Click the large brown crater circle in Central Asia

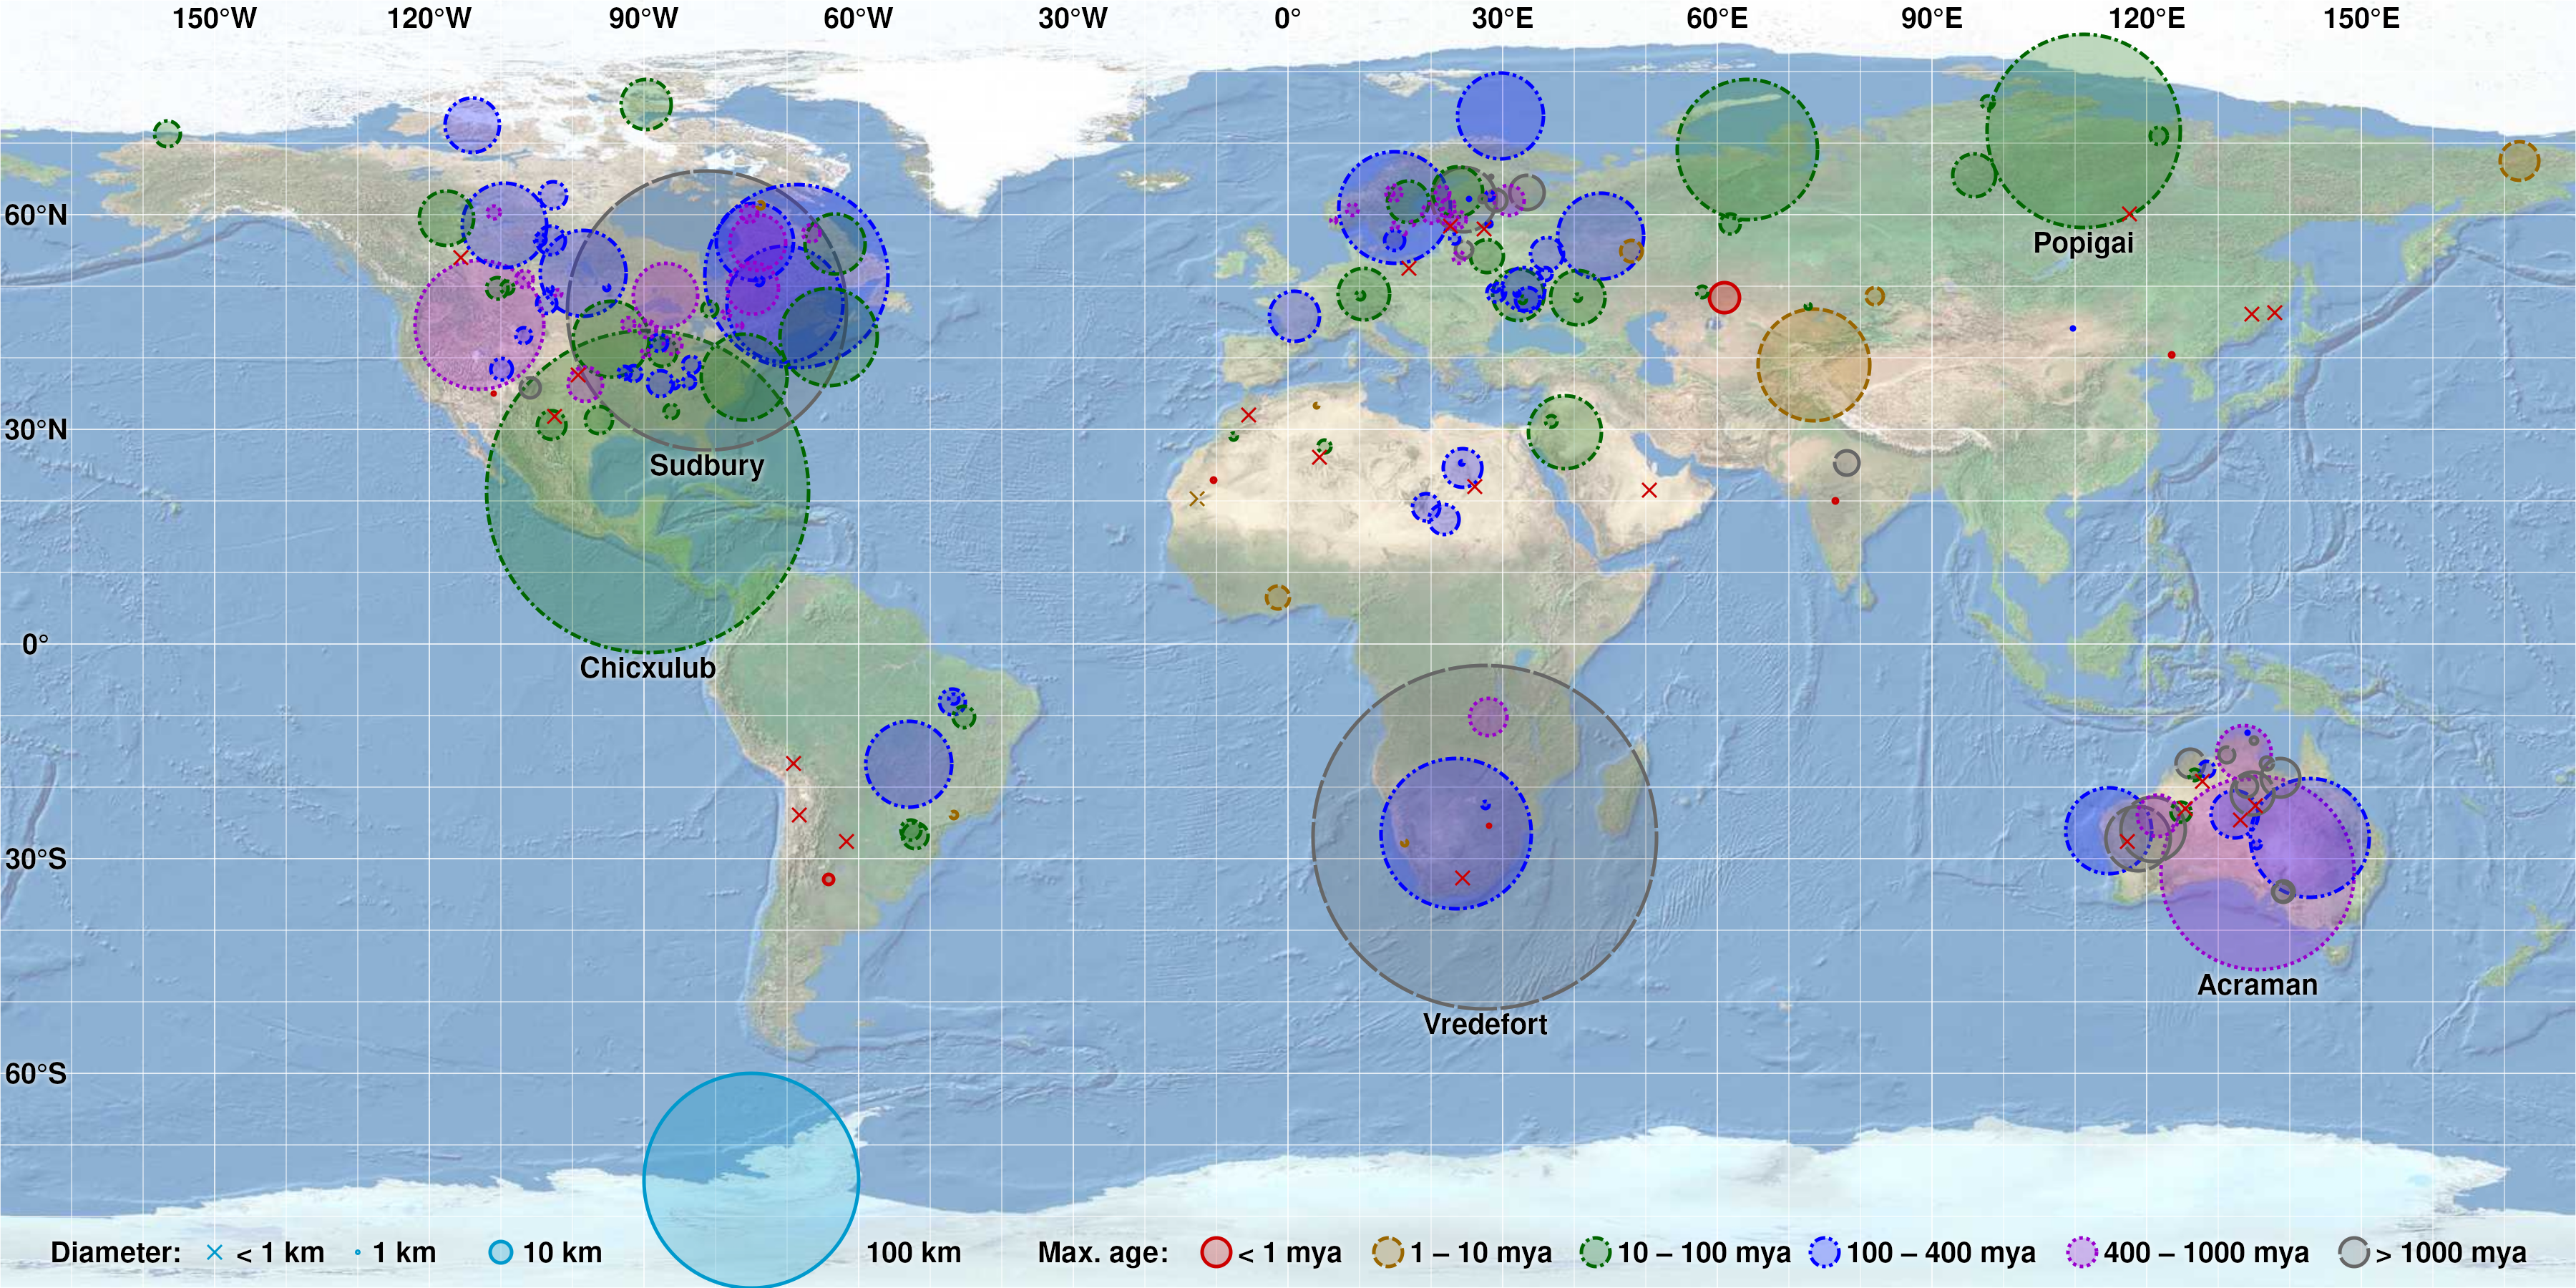[x=1814, y=365]
